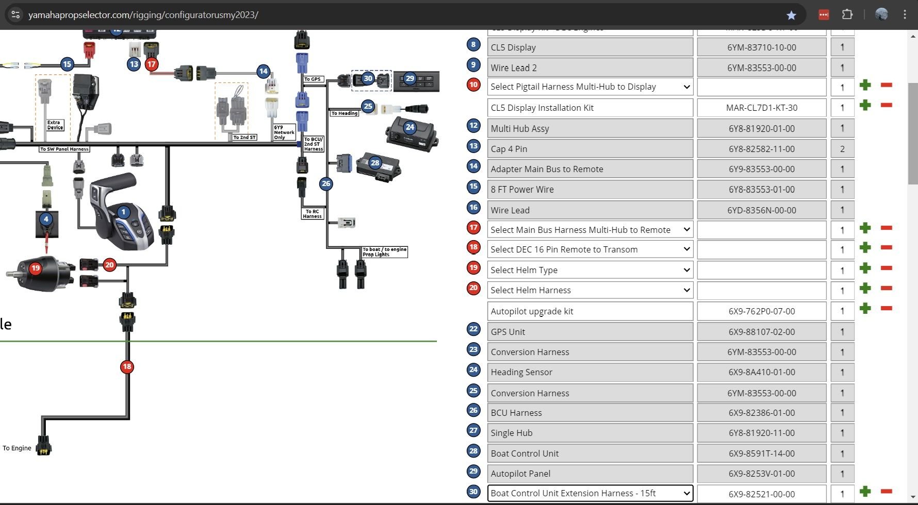918x505 pixels.
Task: Click the red minus beside Autopilot upgrade kit
Action: 887,309
